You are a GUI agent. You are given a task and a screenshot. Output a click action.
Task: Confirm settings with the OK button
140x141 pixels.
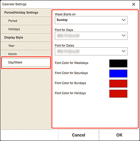click(119, 135)
